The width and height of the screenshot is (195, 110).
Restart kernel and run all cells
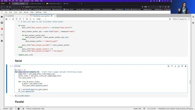34,19
